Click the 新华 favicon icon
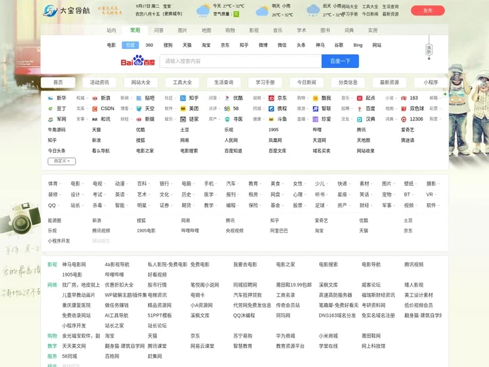Image resolution: width=489 pixels, height=367 pixels. tap(50, 98)
